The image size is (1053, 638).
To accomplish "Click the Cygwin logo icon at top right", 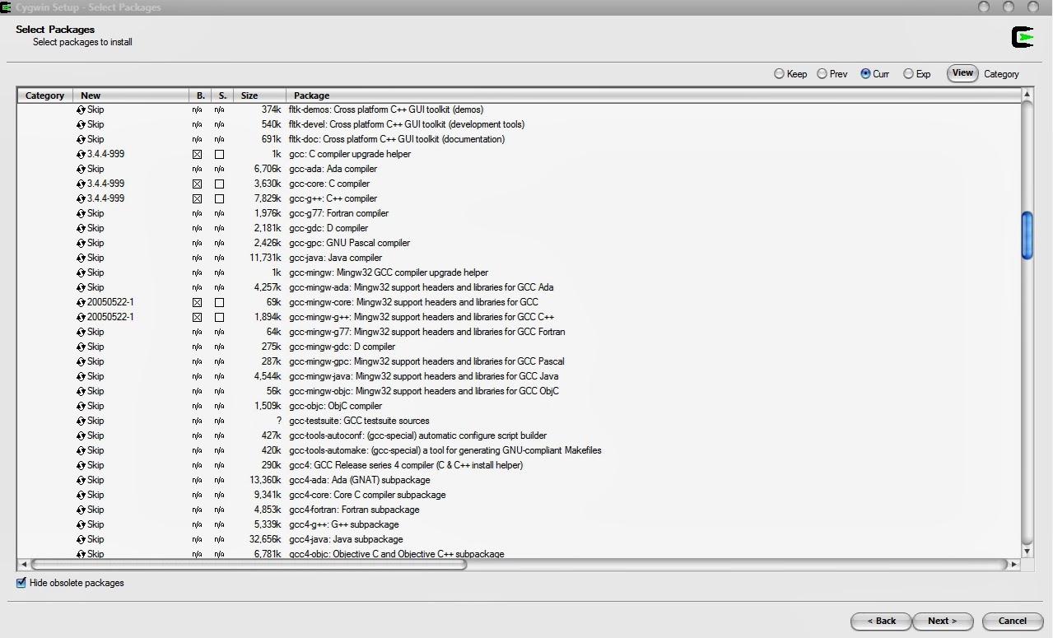I will 1023,37.
